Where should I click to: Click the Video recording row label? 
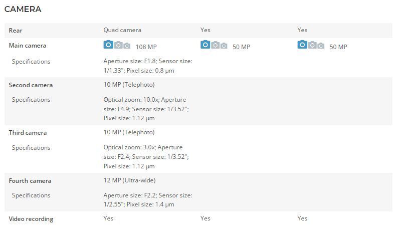click(x=31, y=219)
